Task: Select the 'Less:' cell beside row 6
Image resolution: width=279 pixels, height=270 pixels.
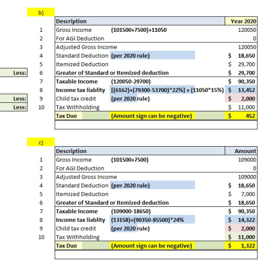Action: click(x=14, y=73)
